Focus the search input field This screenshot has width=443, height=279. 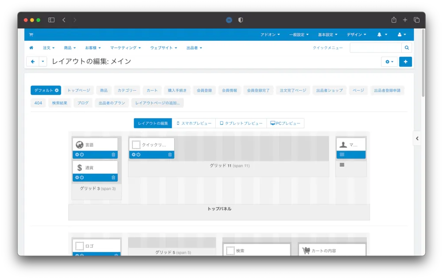376,48
